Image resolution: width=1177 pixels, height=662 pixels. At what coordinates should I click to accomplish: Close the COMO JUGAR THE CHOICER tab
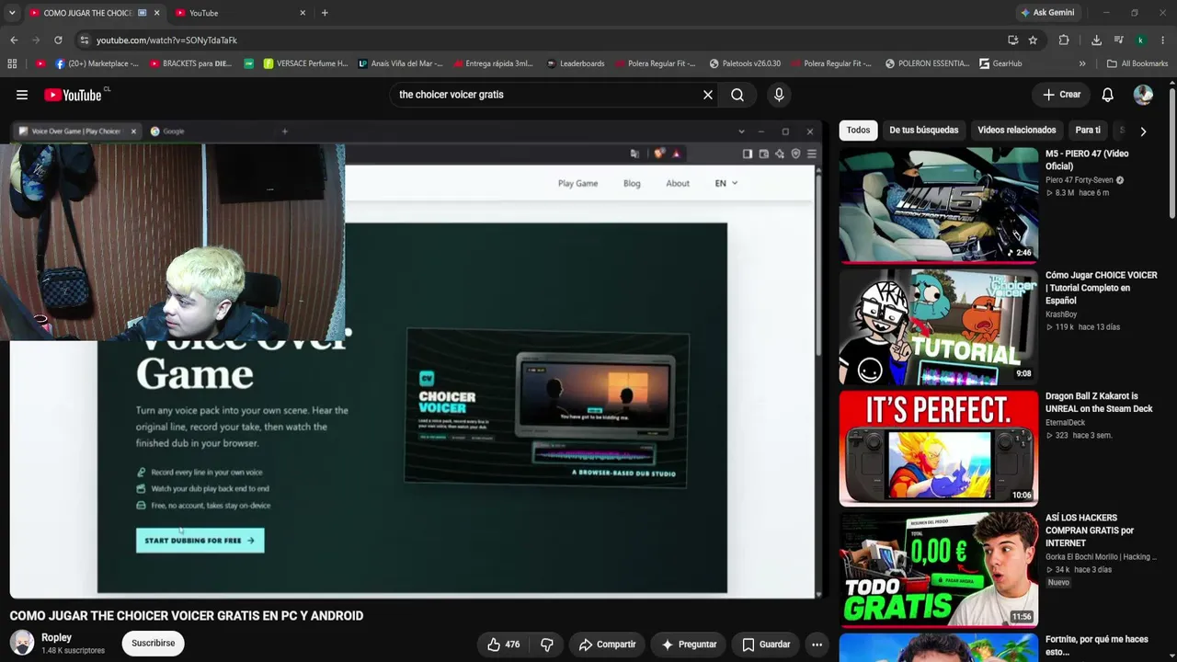pos(156,13)
